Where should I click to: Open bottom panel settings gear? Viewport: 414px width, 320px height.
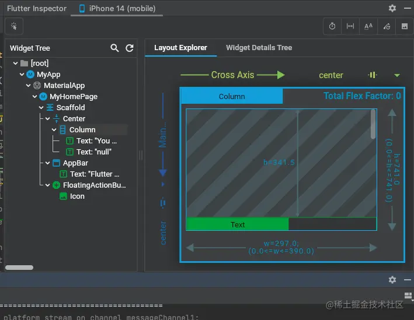pos(392,280)
